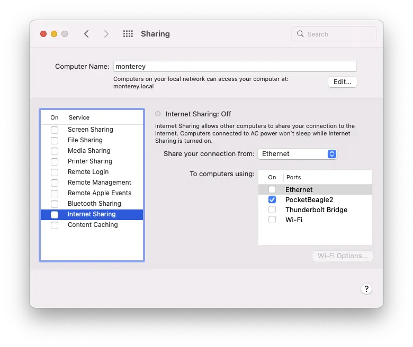Select the PocketBeagle2 port row
The height and width of the screenshot is (347, 413).
[315, 199]
